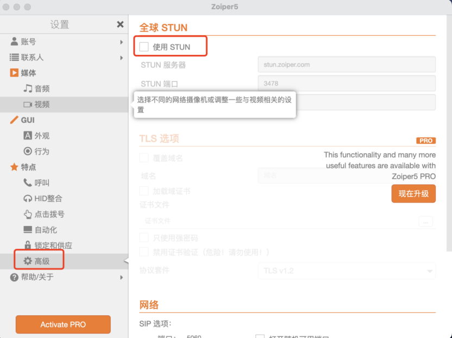Image resolution: width=452 pixels, height=338 pixels.
Task: Select the 视频 camera icon
Action: point(28,104)
